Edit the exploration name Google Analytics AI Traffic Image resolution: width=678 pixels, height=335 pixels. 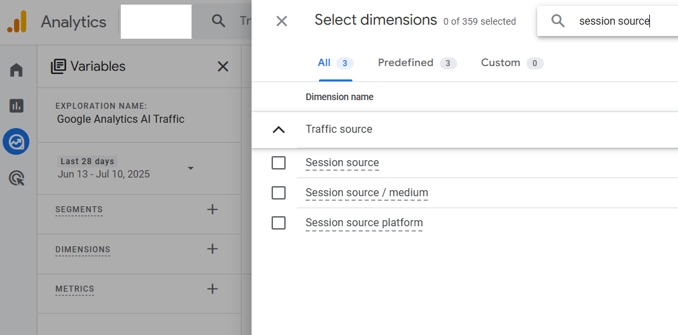121,119
